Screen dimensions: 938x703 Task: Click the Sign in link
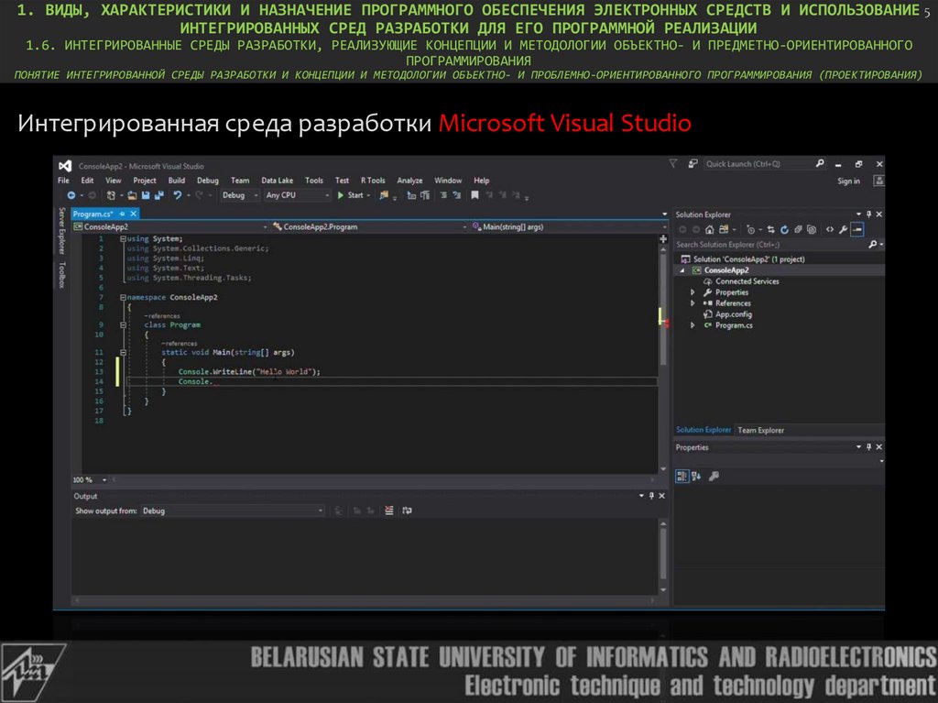coord(848,181)
